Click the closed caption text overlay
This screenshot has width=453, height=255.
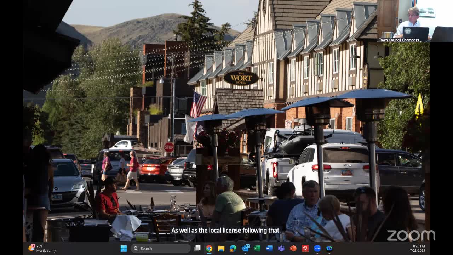(226, 231)
